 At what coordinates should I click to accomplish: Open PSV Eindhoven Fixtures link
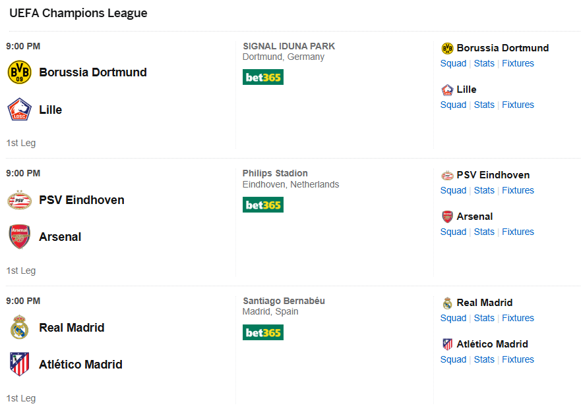click(x=518, y=190)
